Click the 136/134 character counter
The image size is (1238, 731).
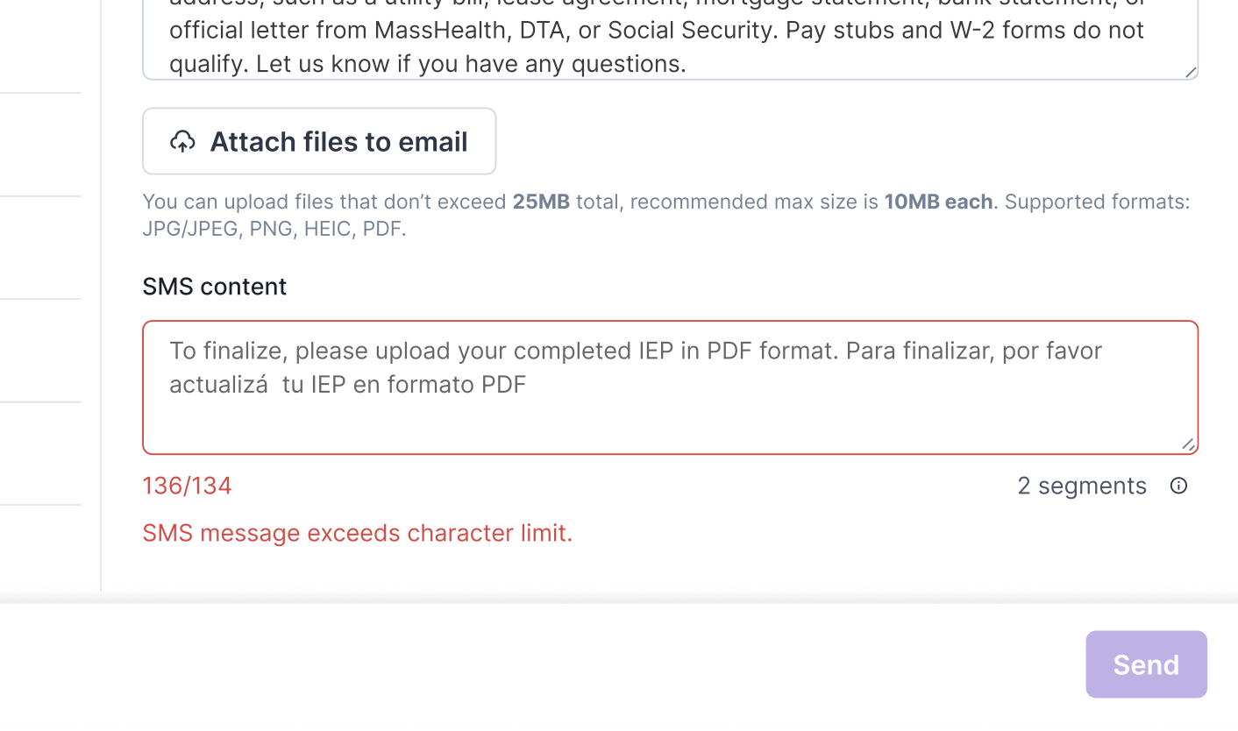tap(187, 486)
